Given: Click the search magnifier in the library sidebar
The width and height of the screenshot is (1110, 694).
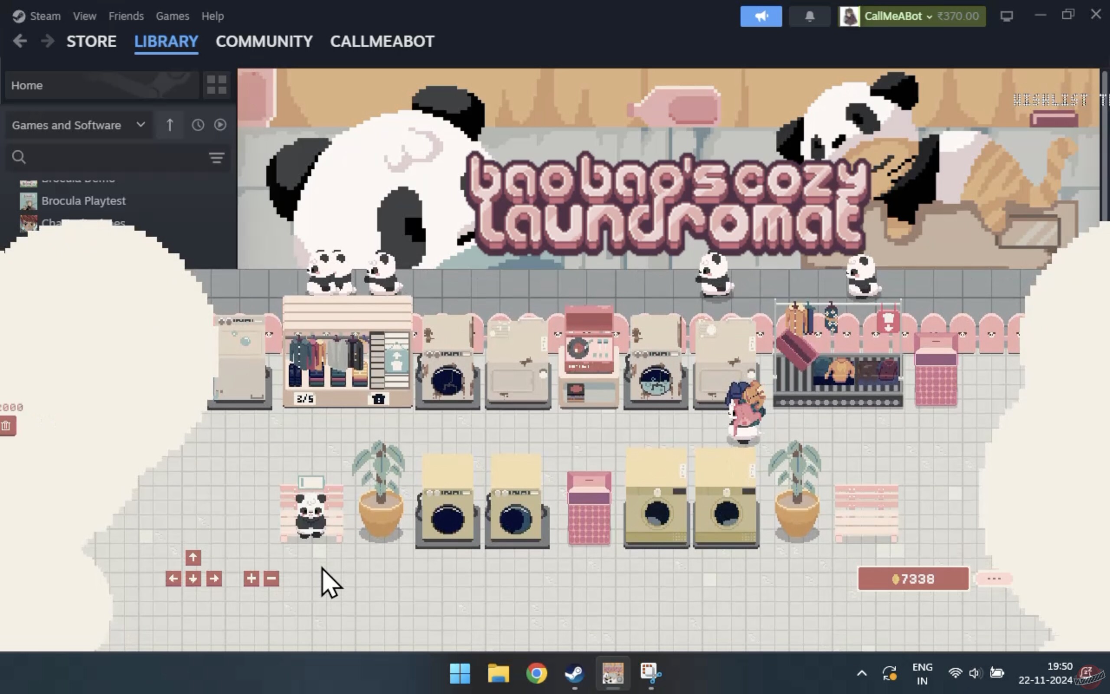Looking at the screenshot, I should click(19, 157).
